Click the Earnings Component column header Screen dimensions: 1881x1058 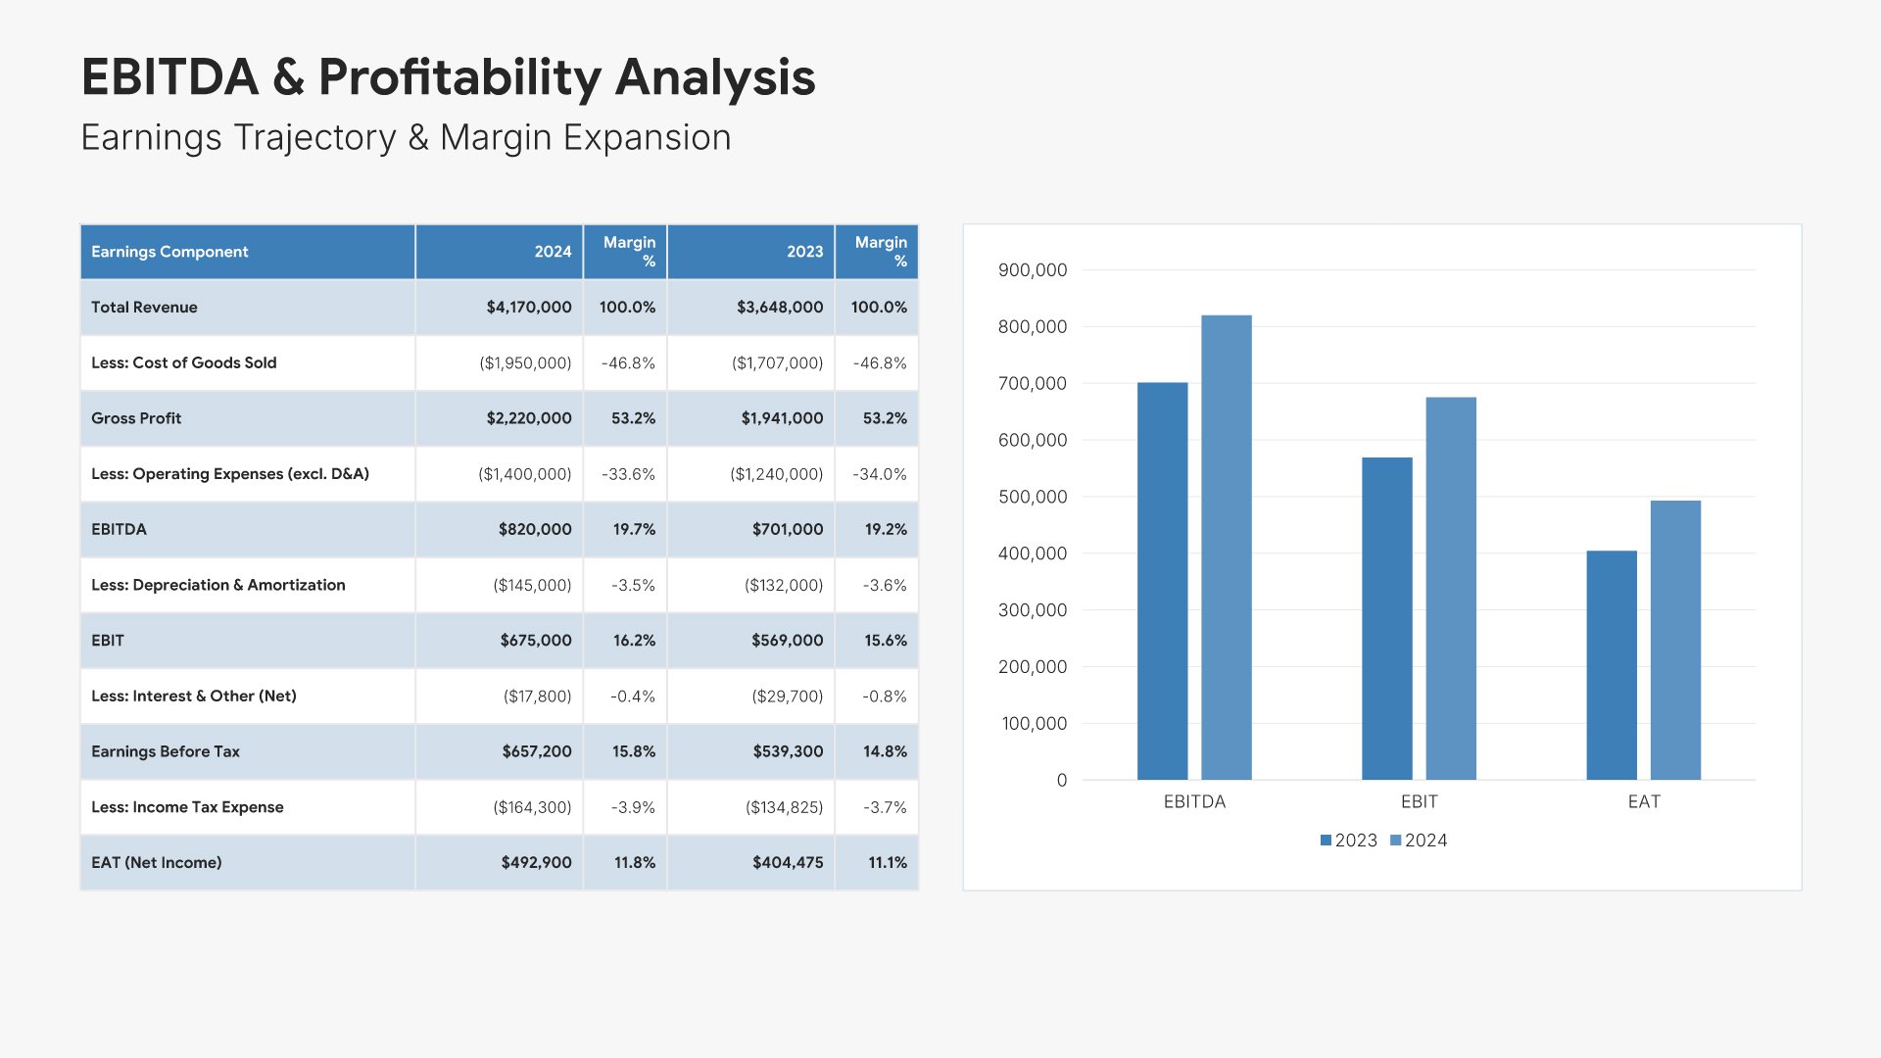pos(169,252)
